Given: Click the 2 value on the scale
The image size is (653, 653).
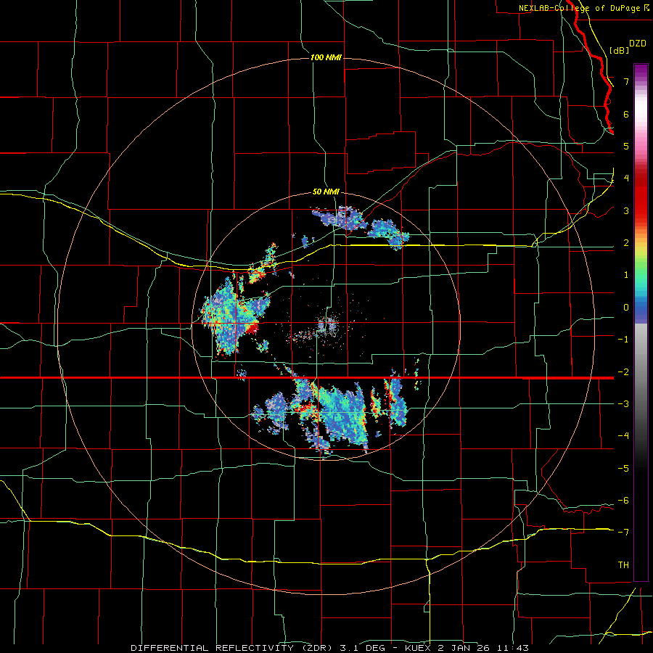Looking at the screenshot, I should coord(626,243).
